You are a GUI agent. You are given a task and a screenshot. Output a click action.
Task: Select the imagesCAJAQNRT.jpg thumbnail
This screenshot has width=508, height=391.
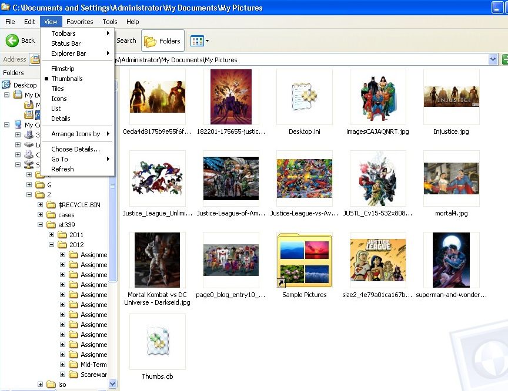coord(377,97)
